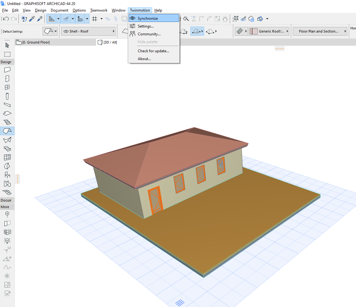Image resolution: width=356 pixels, height=307 pixels.
Task: Toggle the coordinate XY tracker button
Action: [80, 19]
